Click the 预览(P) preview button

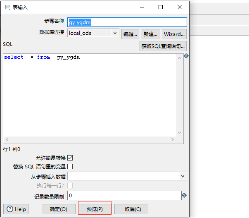pyautogui.click(x=95, y=209)
